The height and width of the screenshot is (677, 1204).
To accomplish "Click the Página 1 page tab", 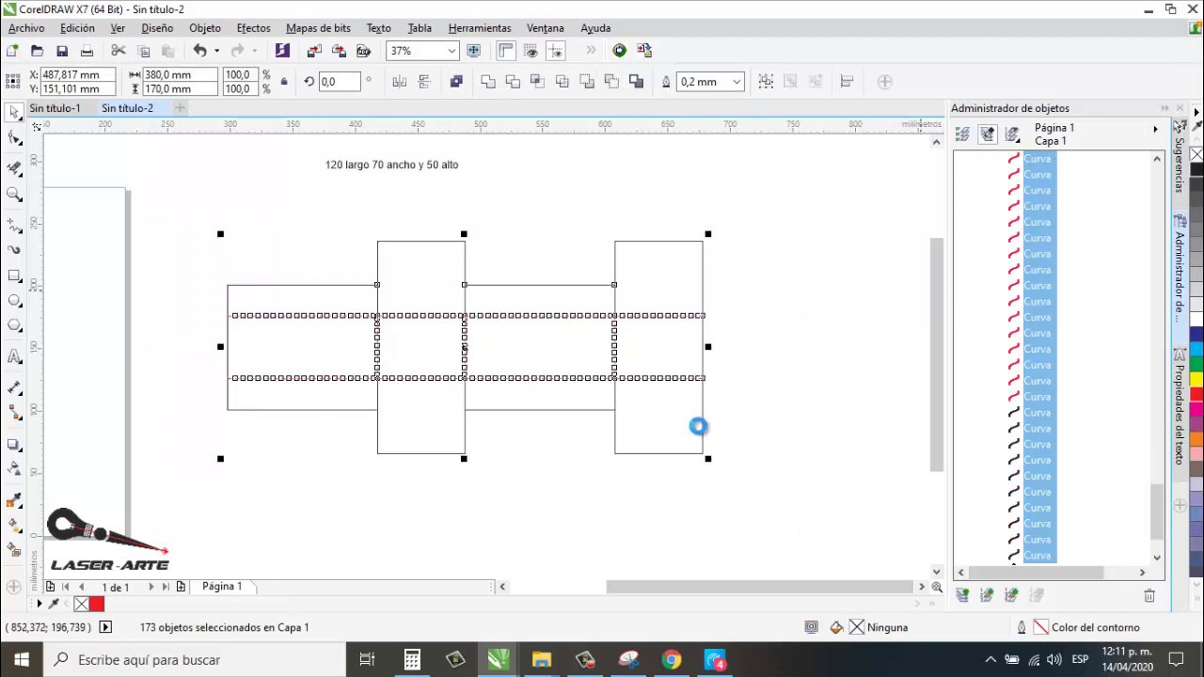I will tap(222, 586).
